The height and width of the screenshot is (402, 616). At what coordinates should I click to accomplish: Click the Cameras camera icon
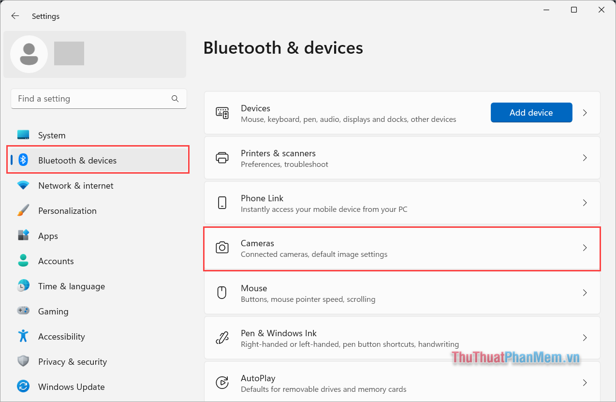(x=222, y=248)
